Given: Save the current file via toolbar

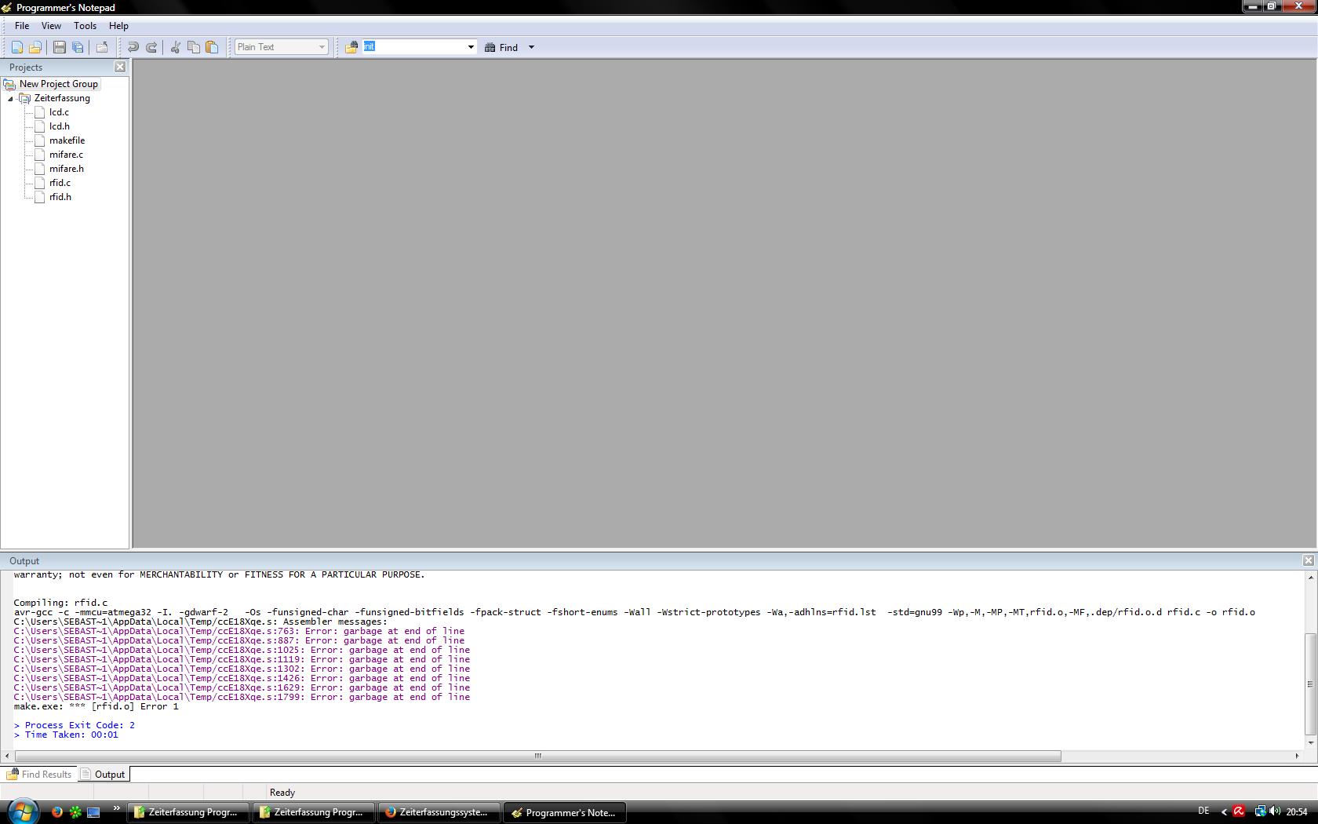Looking at the screenshot, I should (59, 47).
